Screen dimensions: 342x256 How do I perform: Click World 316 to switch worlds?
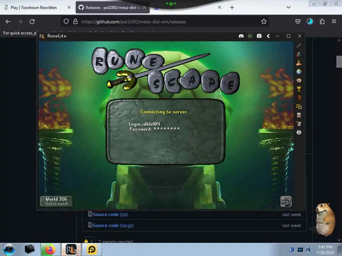(56, 201)
